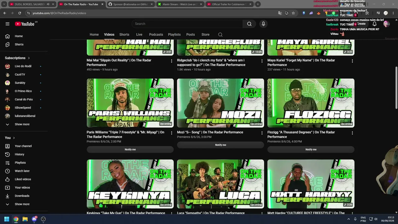Expand the You section arrow
Viewport: 398px width, 224px height.
pyautogui.click(x=14, y=138)
